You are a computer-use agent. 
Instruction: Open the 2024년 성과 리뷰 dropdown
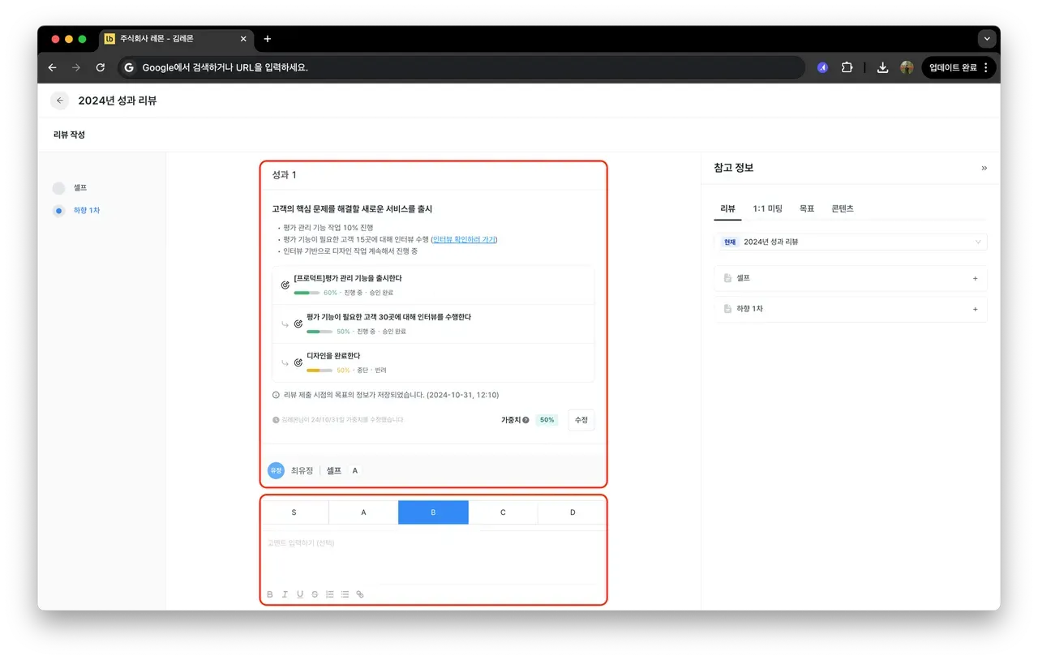(x=851, y=242)
